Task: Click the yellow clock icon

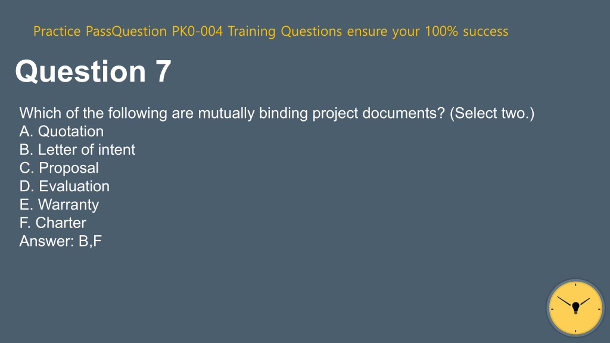Action: 575,308
